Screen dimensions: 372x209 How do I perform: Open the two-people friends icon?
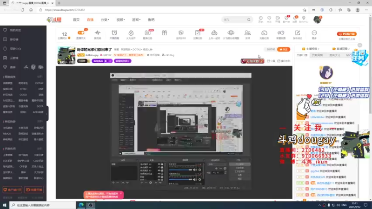247,34
